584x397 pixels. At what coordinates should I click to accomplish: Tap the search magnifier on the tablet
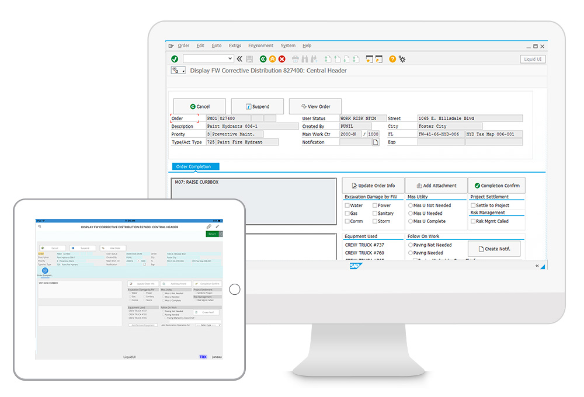tap(40, 227)
